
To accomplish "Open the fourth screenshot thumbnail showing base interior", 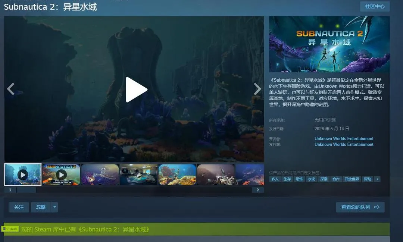I will point(138,175).
